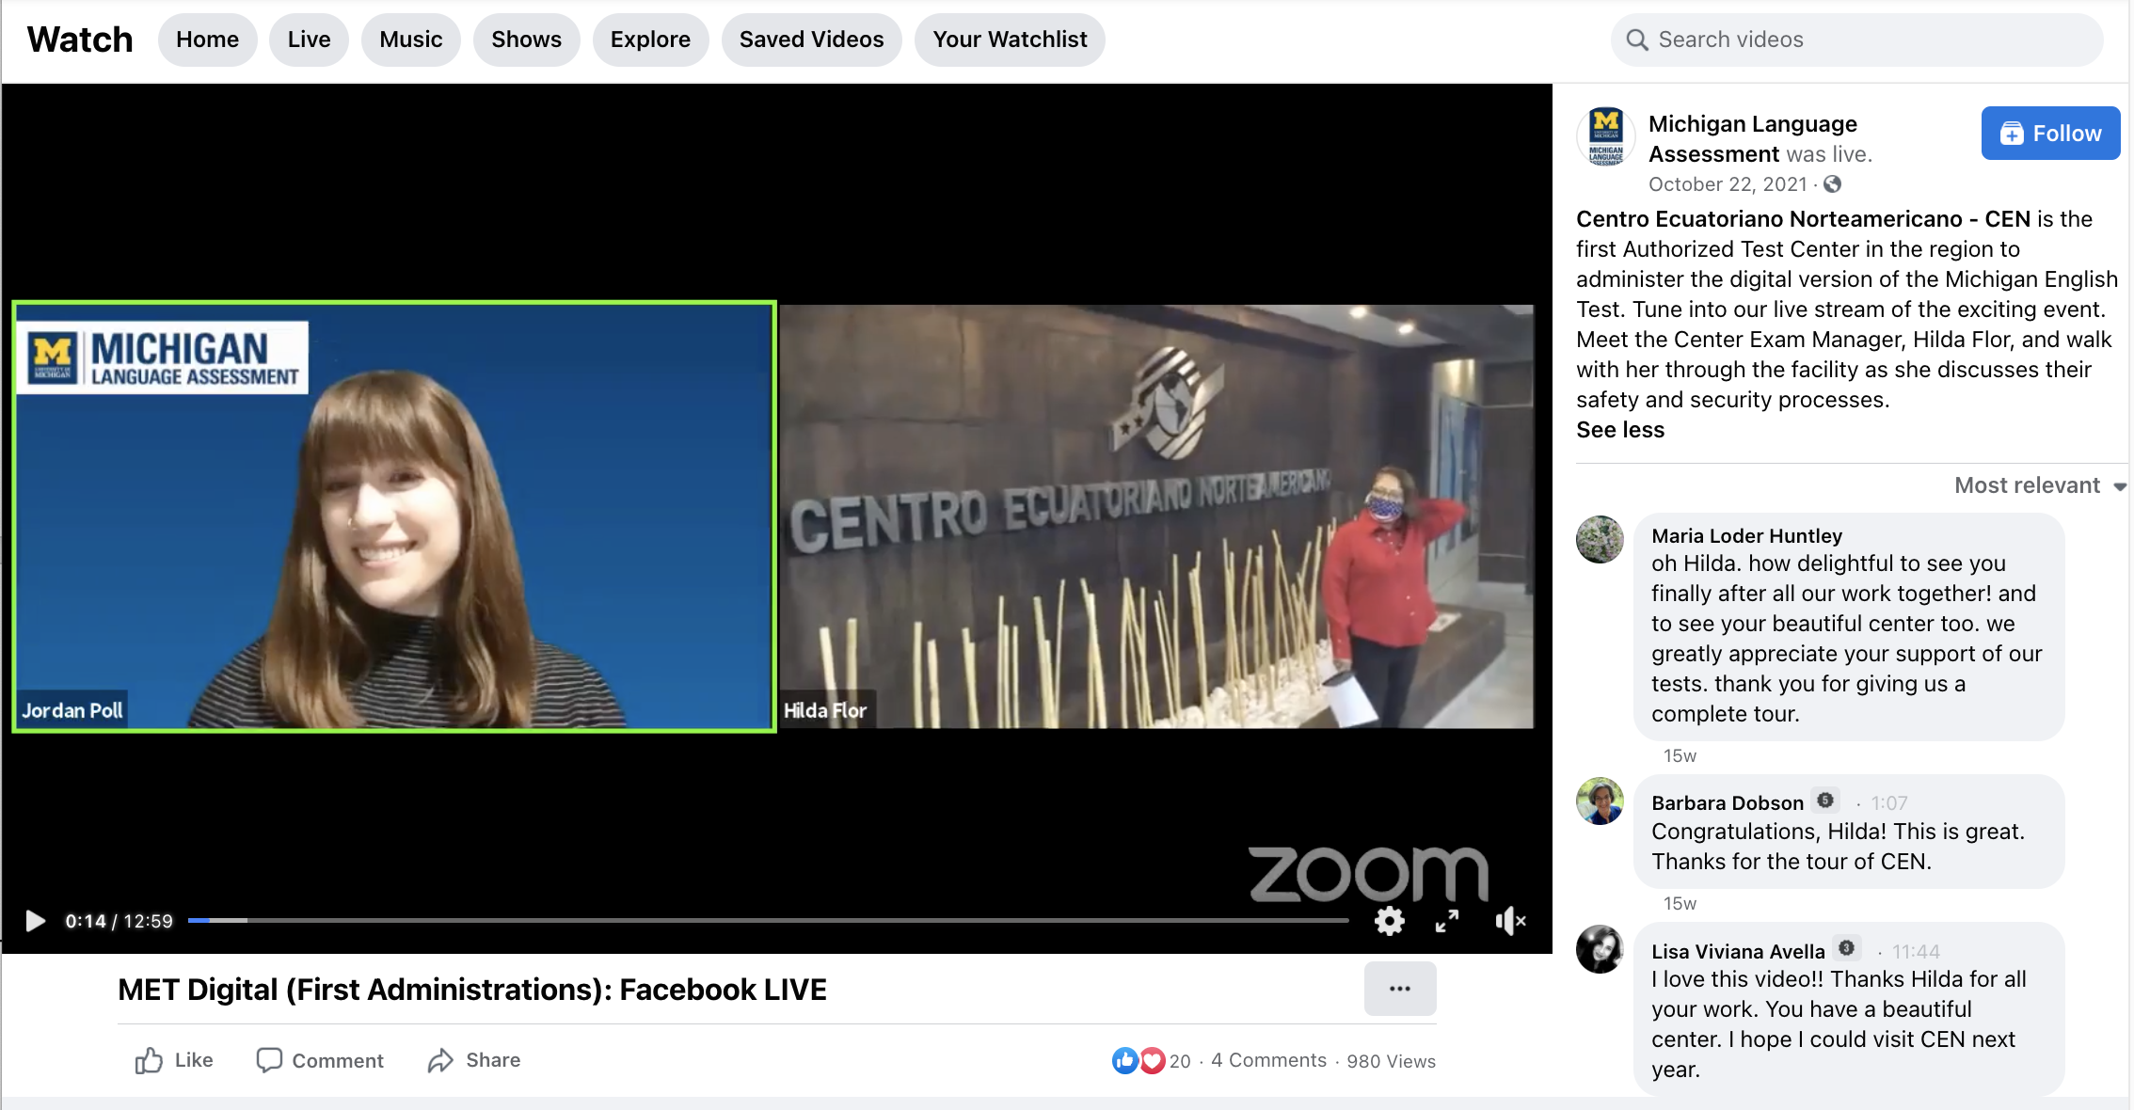The width and height of the screenshot is (2134, 1110).
Task: Open video settings gear
Action: pos(1390,921)
